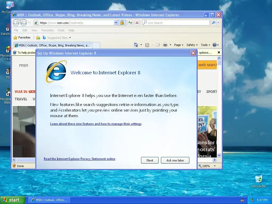Click the system tray network icon
The image size is (272, 204).
click(252, 200)
